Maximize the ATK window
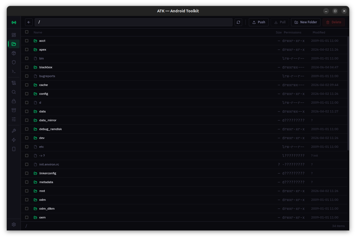This screenshot has height=238, width=356. (x=335, y=11)
